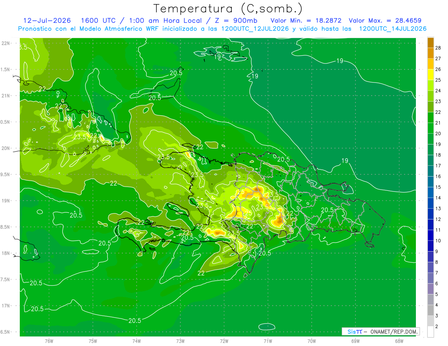The image size is (448, 346).
Task: Click the number 23 on color bar
Action: (438, 102)
